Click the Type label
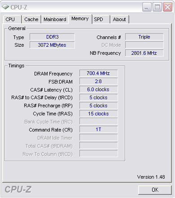 tap(18, 37)
